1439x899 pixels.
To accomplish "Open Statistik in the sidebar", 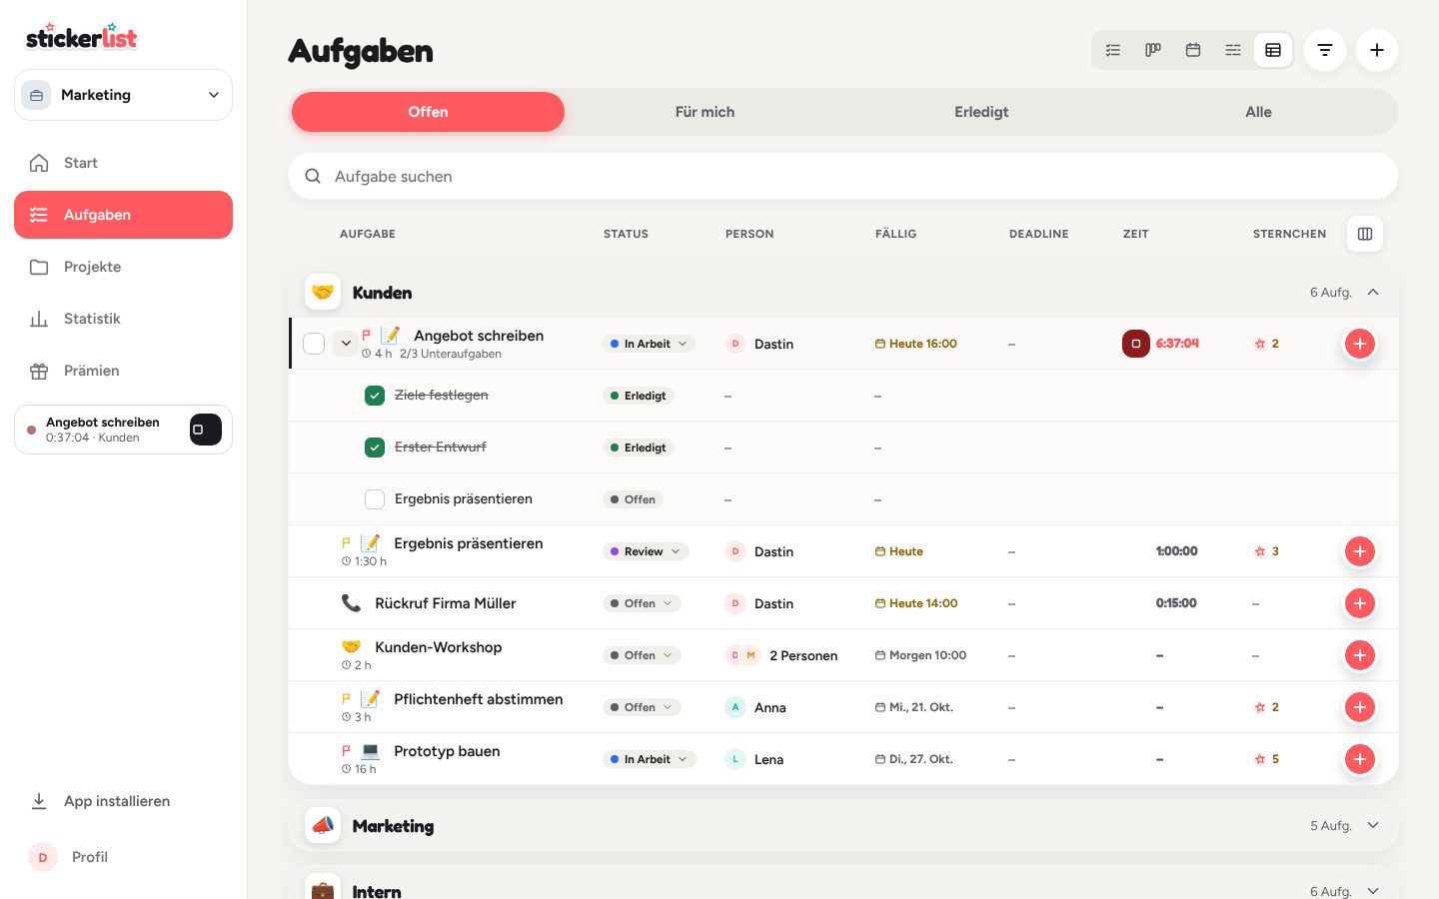I will click(123, 319).
